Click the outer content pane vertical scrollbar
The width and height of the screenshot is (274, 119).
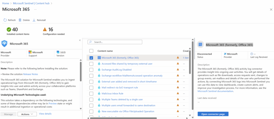pyautogui.click(x=192, y=75)
